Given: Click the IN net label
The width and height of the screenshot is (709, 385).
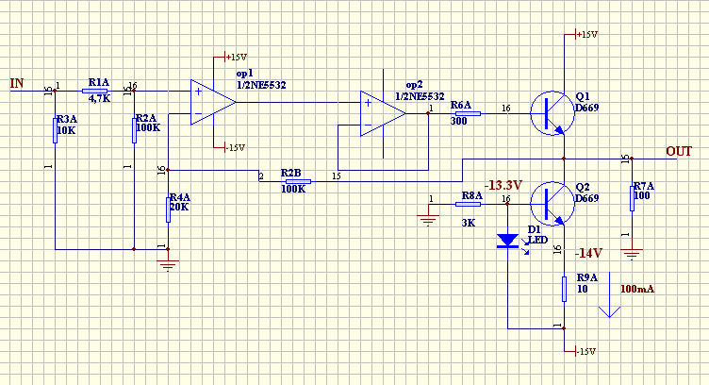Looking at the screenshot, I should tap(17, 83).
